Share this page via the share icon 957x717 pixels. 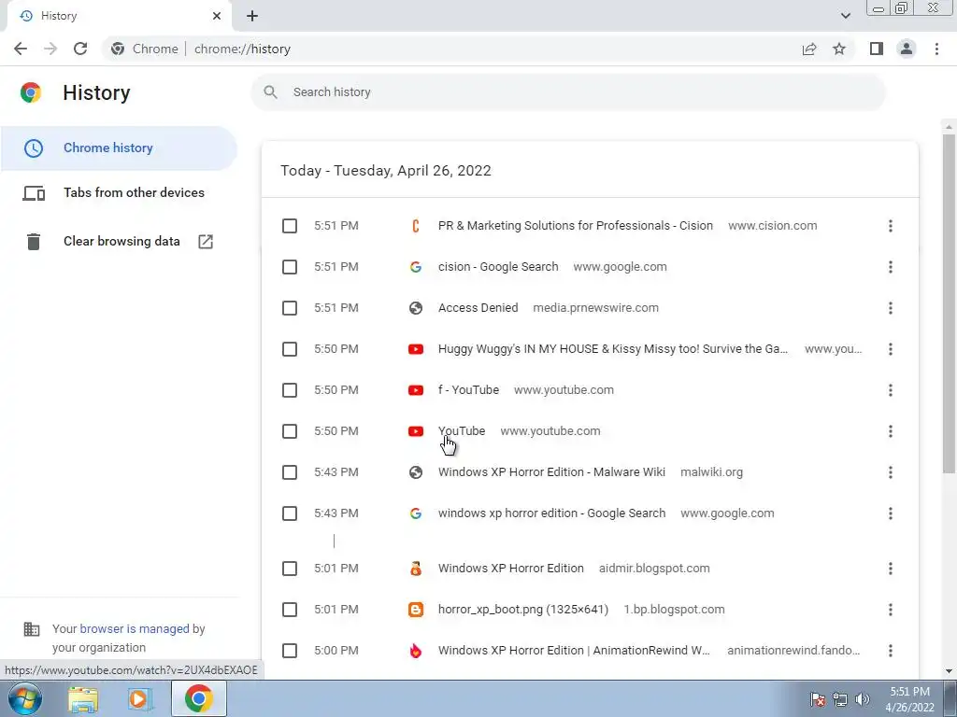click(x=809, y=49)
